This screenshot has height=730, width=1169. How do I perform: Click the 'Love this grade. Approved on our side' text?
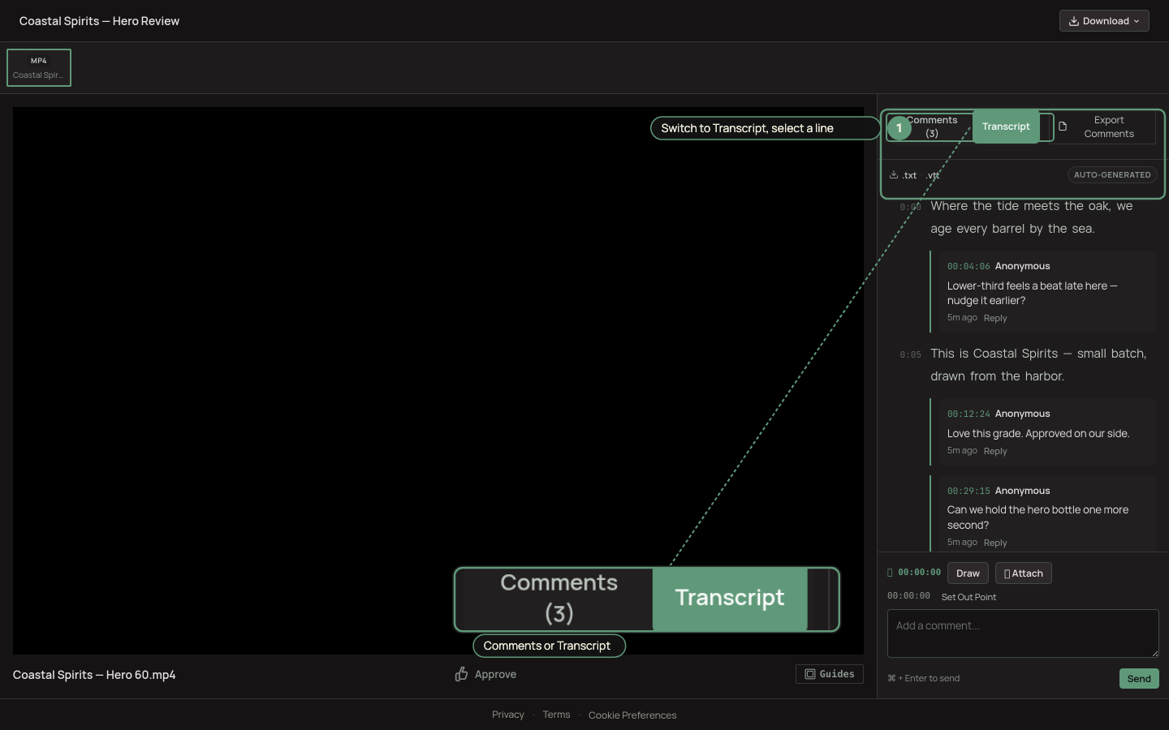(x=1038, y=434)
